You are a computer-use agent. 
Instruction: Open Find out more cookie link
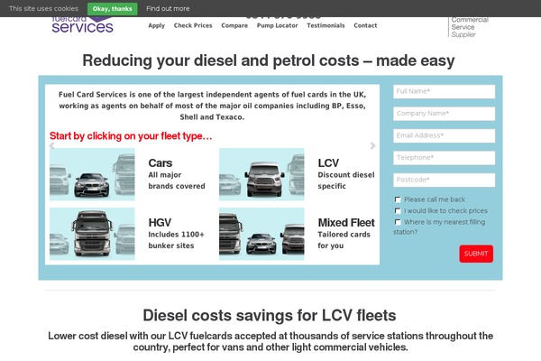pyautogui.click(x=168, y=9)
